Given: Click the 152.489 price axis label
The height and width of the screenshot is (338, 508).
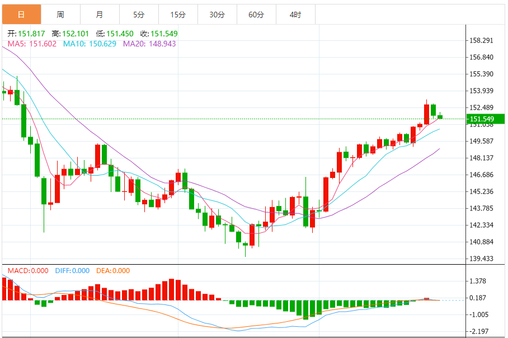Looking at the screenshot, I should 482,107.
